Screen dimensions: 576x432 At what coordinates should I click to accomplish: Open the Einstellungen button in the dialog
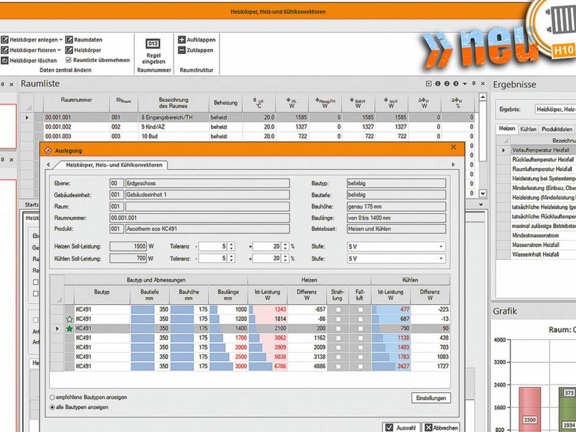pos(431,398)
